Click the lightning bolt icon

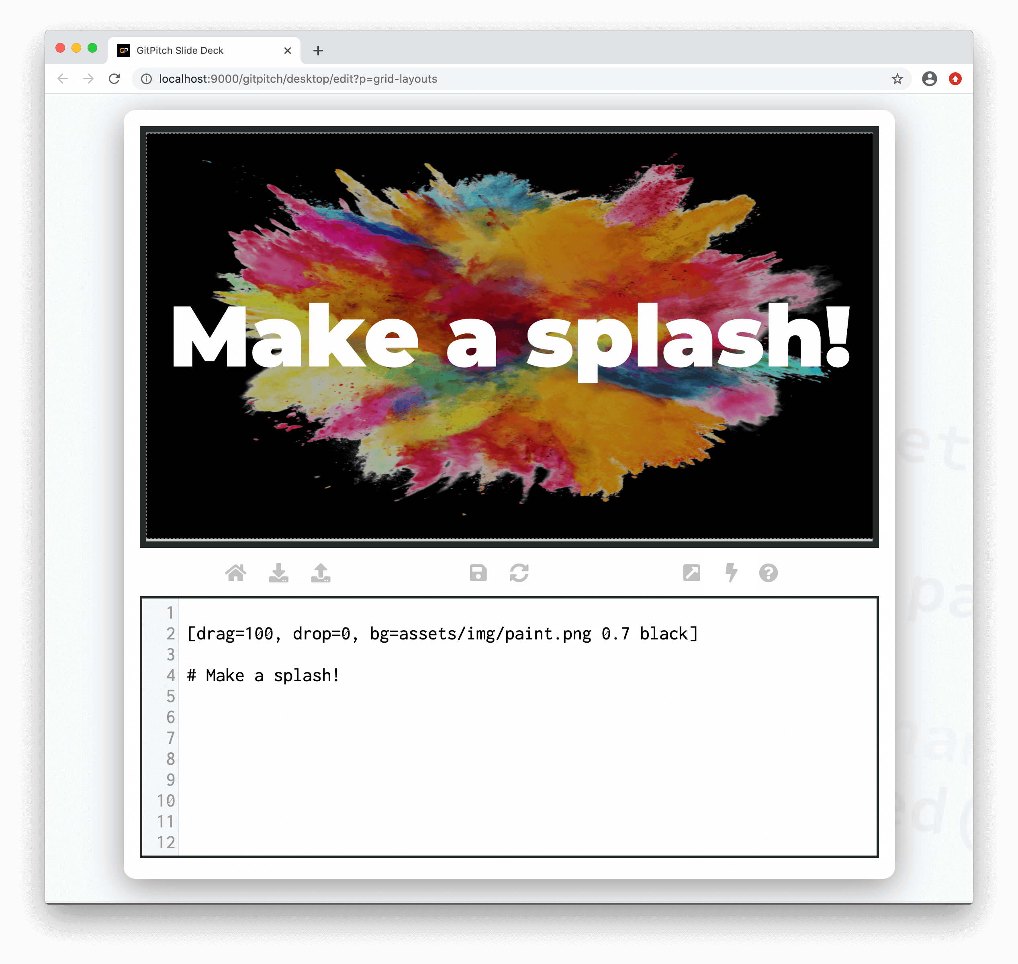(x=731, y=572)
